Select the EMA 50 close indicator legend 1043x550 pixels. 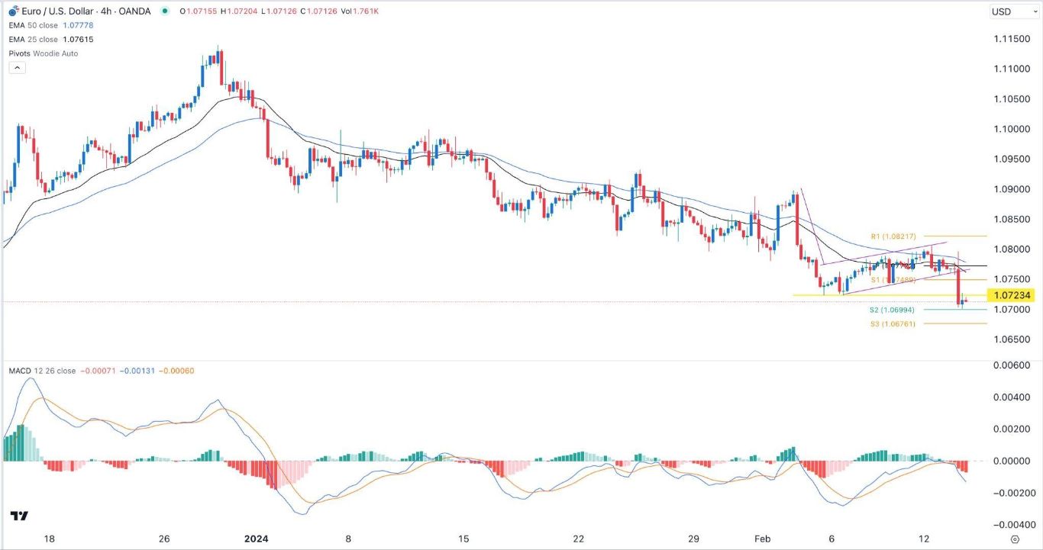click(35, 27)
